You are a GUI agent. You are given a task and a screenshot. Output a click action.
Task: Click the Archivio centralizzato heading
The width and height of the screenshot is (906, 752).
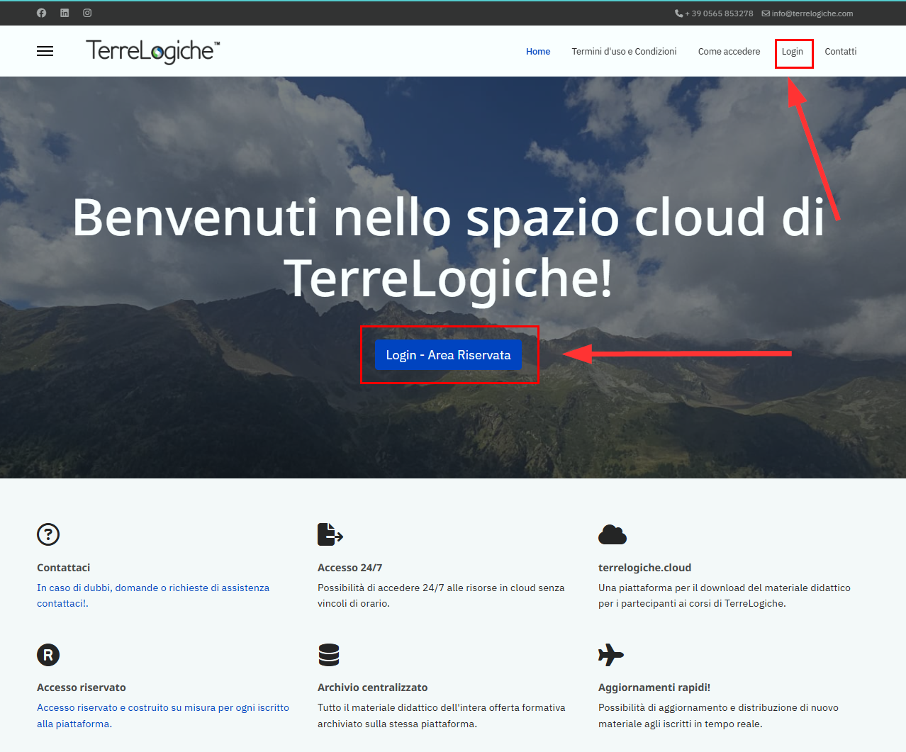coord(373,688)
